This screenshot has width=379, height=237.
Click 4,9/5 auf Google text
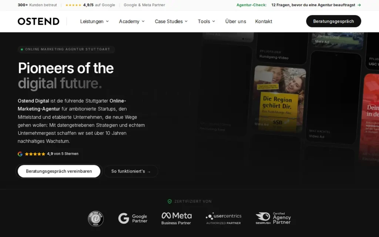[99, 5]
